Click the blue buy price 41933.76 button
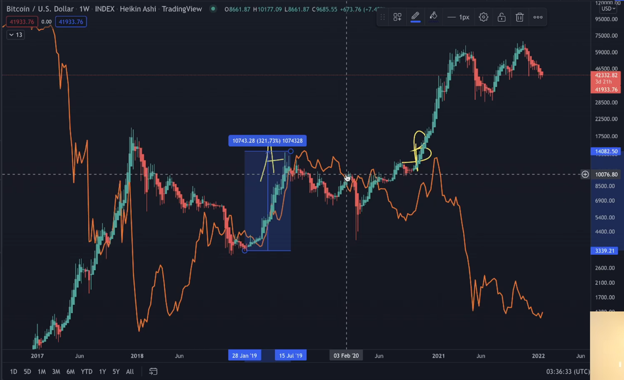The width and height of the screenshot is (624, 380). point(71,22)
